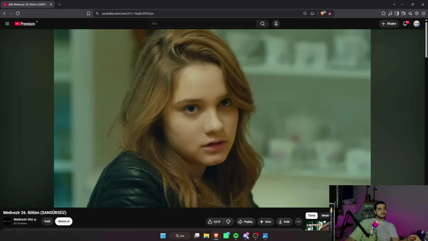428x241 pixels.
Task: Open the browser extensions puzzle icon
Action: click(384, 13)
